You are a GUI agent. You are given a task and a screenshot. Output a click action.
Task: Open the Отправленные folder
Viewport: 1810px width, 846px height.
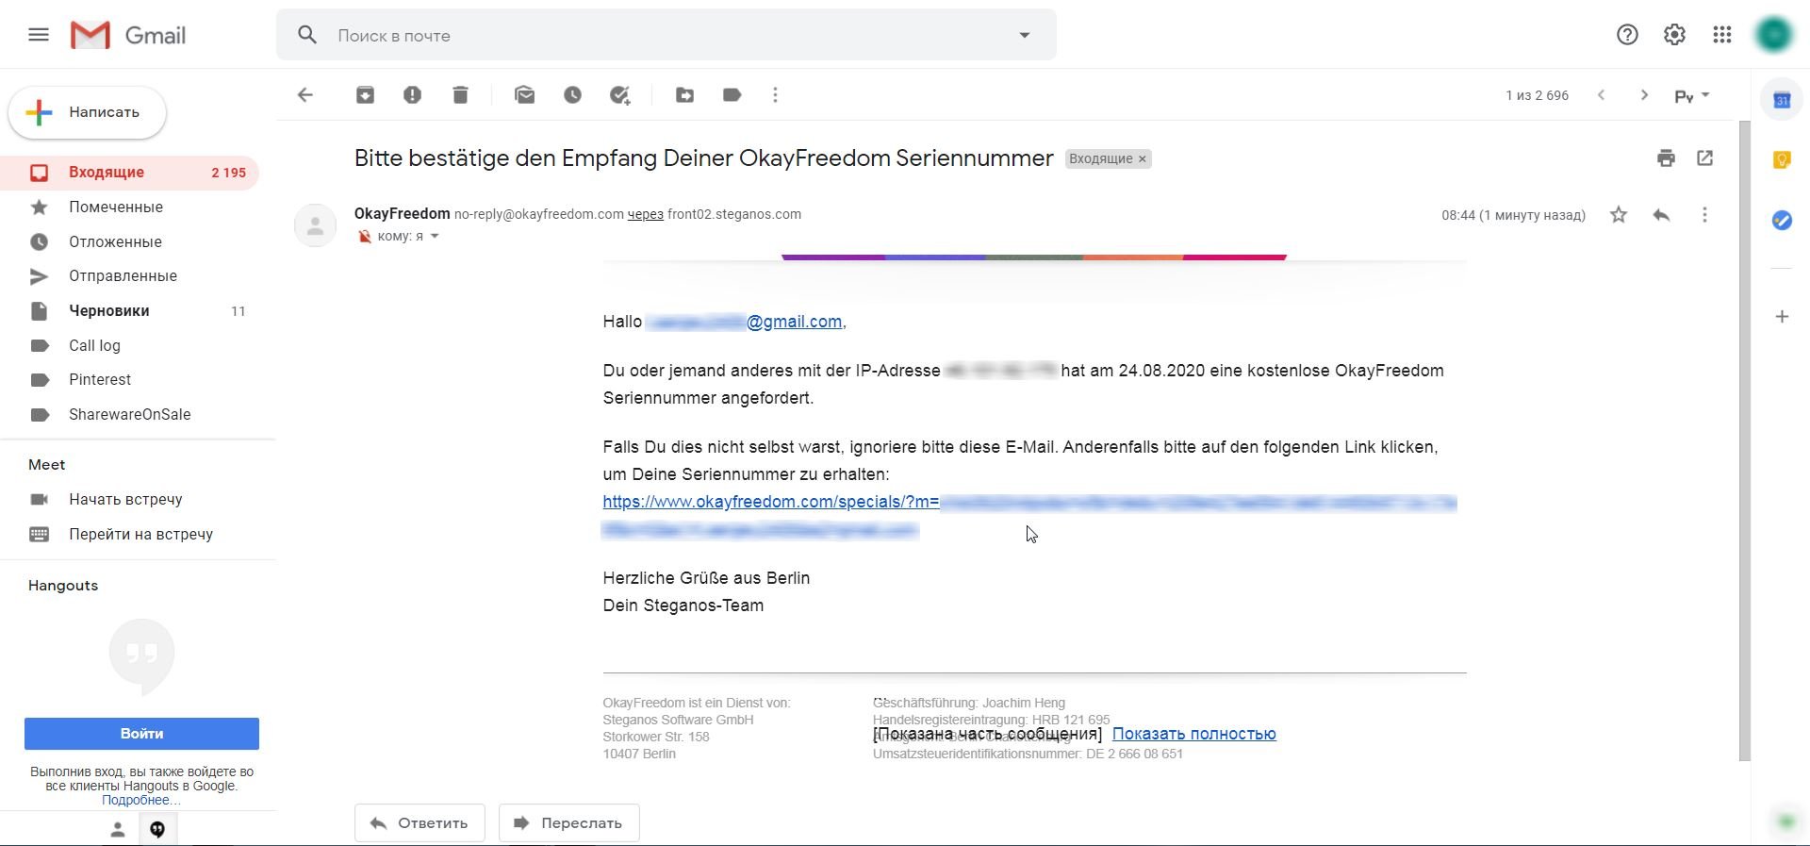point(129,276)
